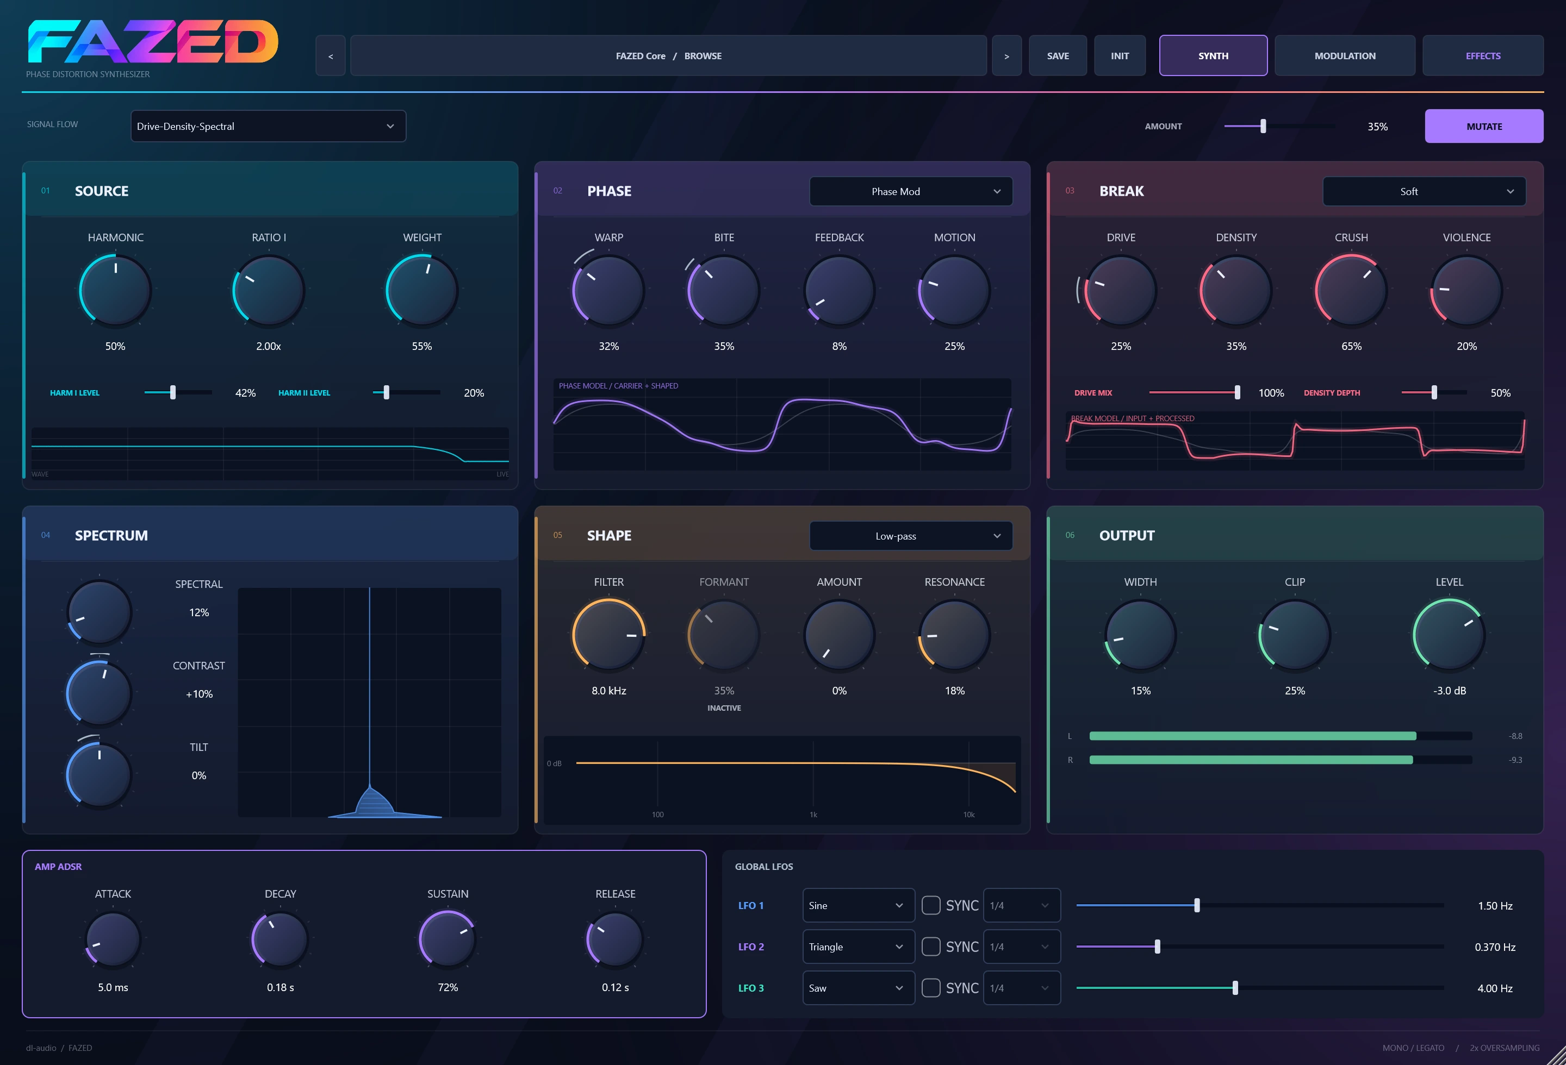Open the FAZED Core / BROWSE preset browser
The image size is (1566, 1065).
(x=668, y=56)
